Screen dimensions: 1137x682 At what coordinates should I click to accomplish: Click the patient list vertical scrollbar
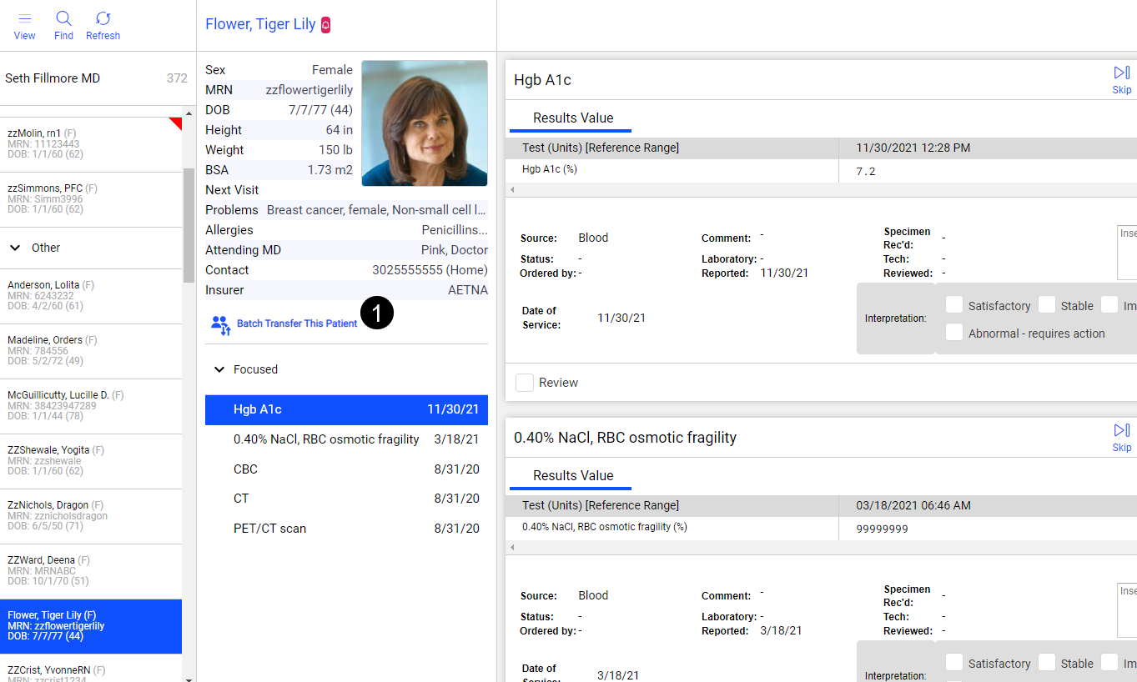point(189,225)
